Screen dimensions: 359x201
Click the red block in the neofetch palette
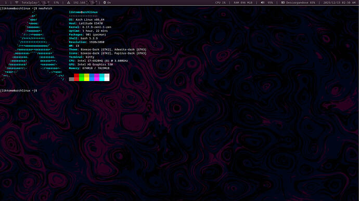76,77
